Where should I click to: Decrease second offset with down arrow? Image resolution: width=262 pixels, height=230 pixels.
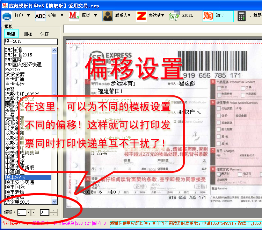53,214
